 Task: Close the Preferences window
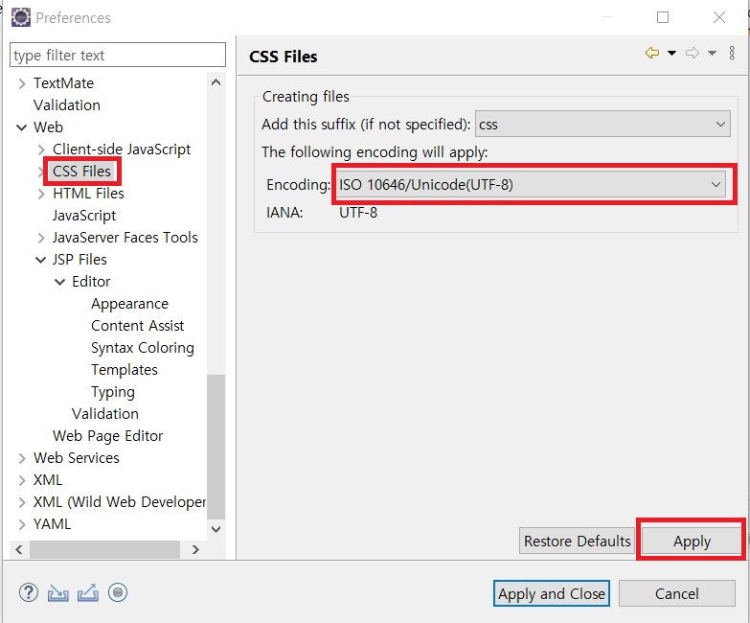[x=719, y=17]
